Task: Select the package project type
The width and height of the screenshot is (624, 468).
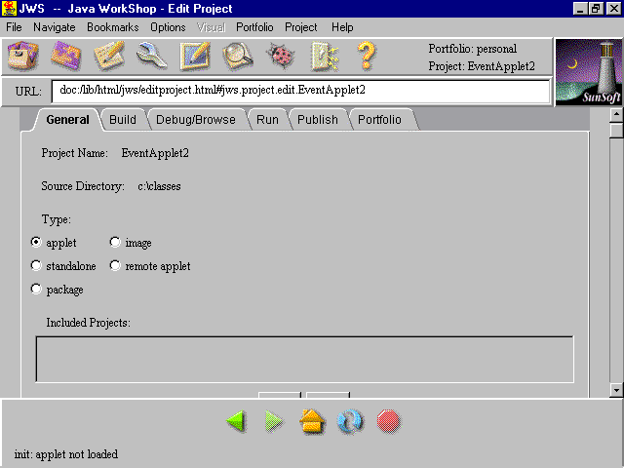Action: [36, 289]
